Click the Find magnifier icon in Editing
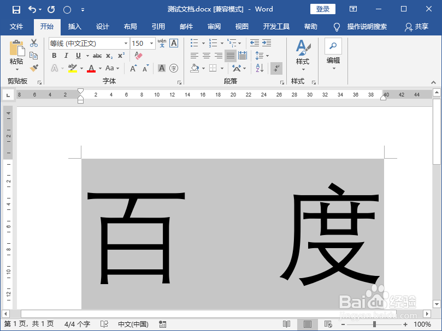Viewport: 442px width, 331px height. click(x=333, y=46)
